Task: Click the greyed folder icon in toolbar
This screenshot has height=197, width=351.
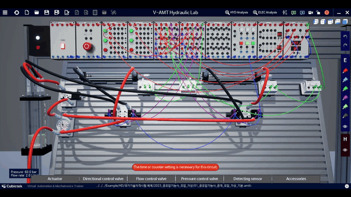Action: coord(104,13)
